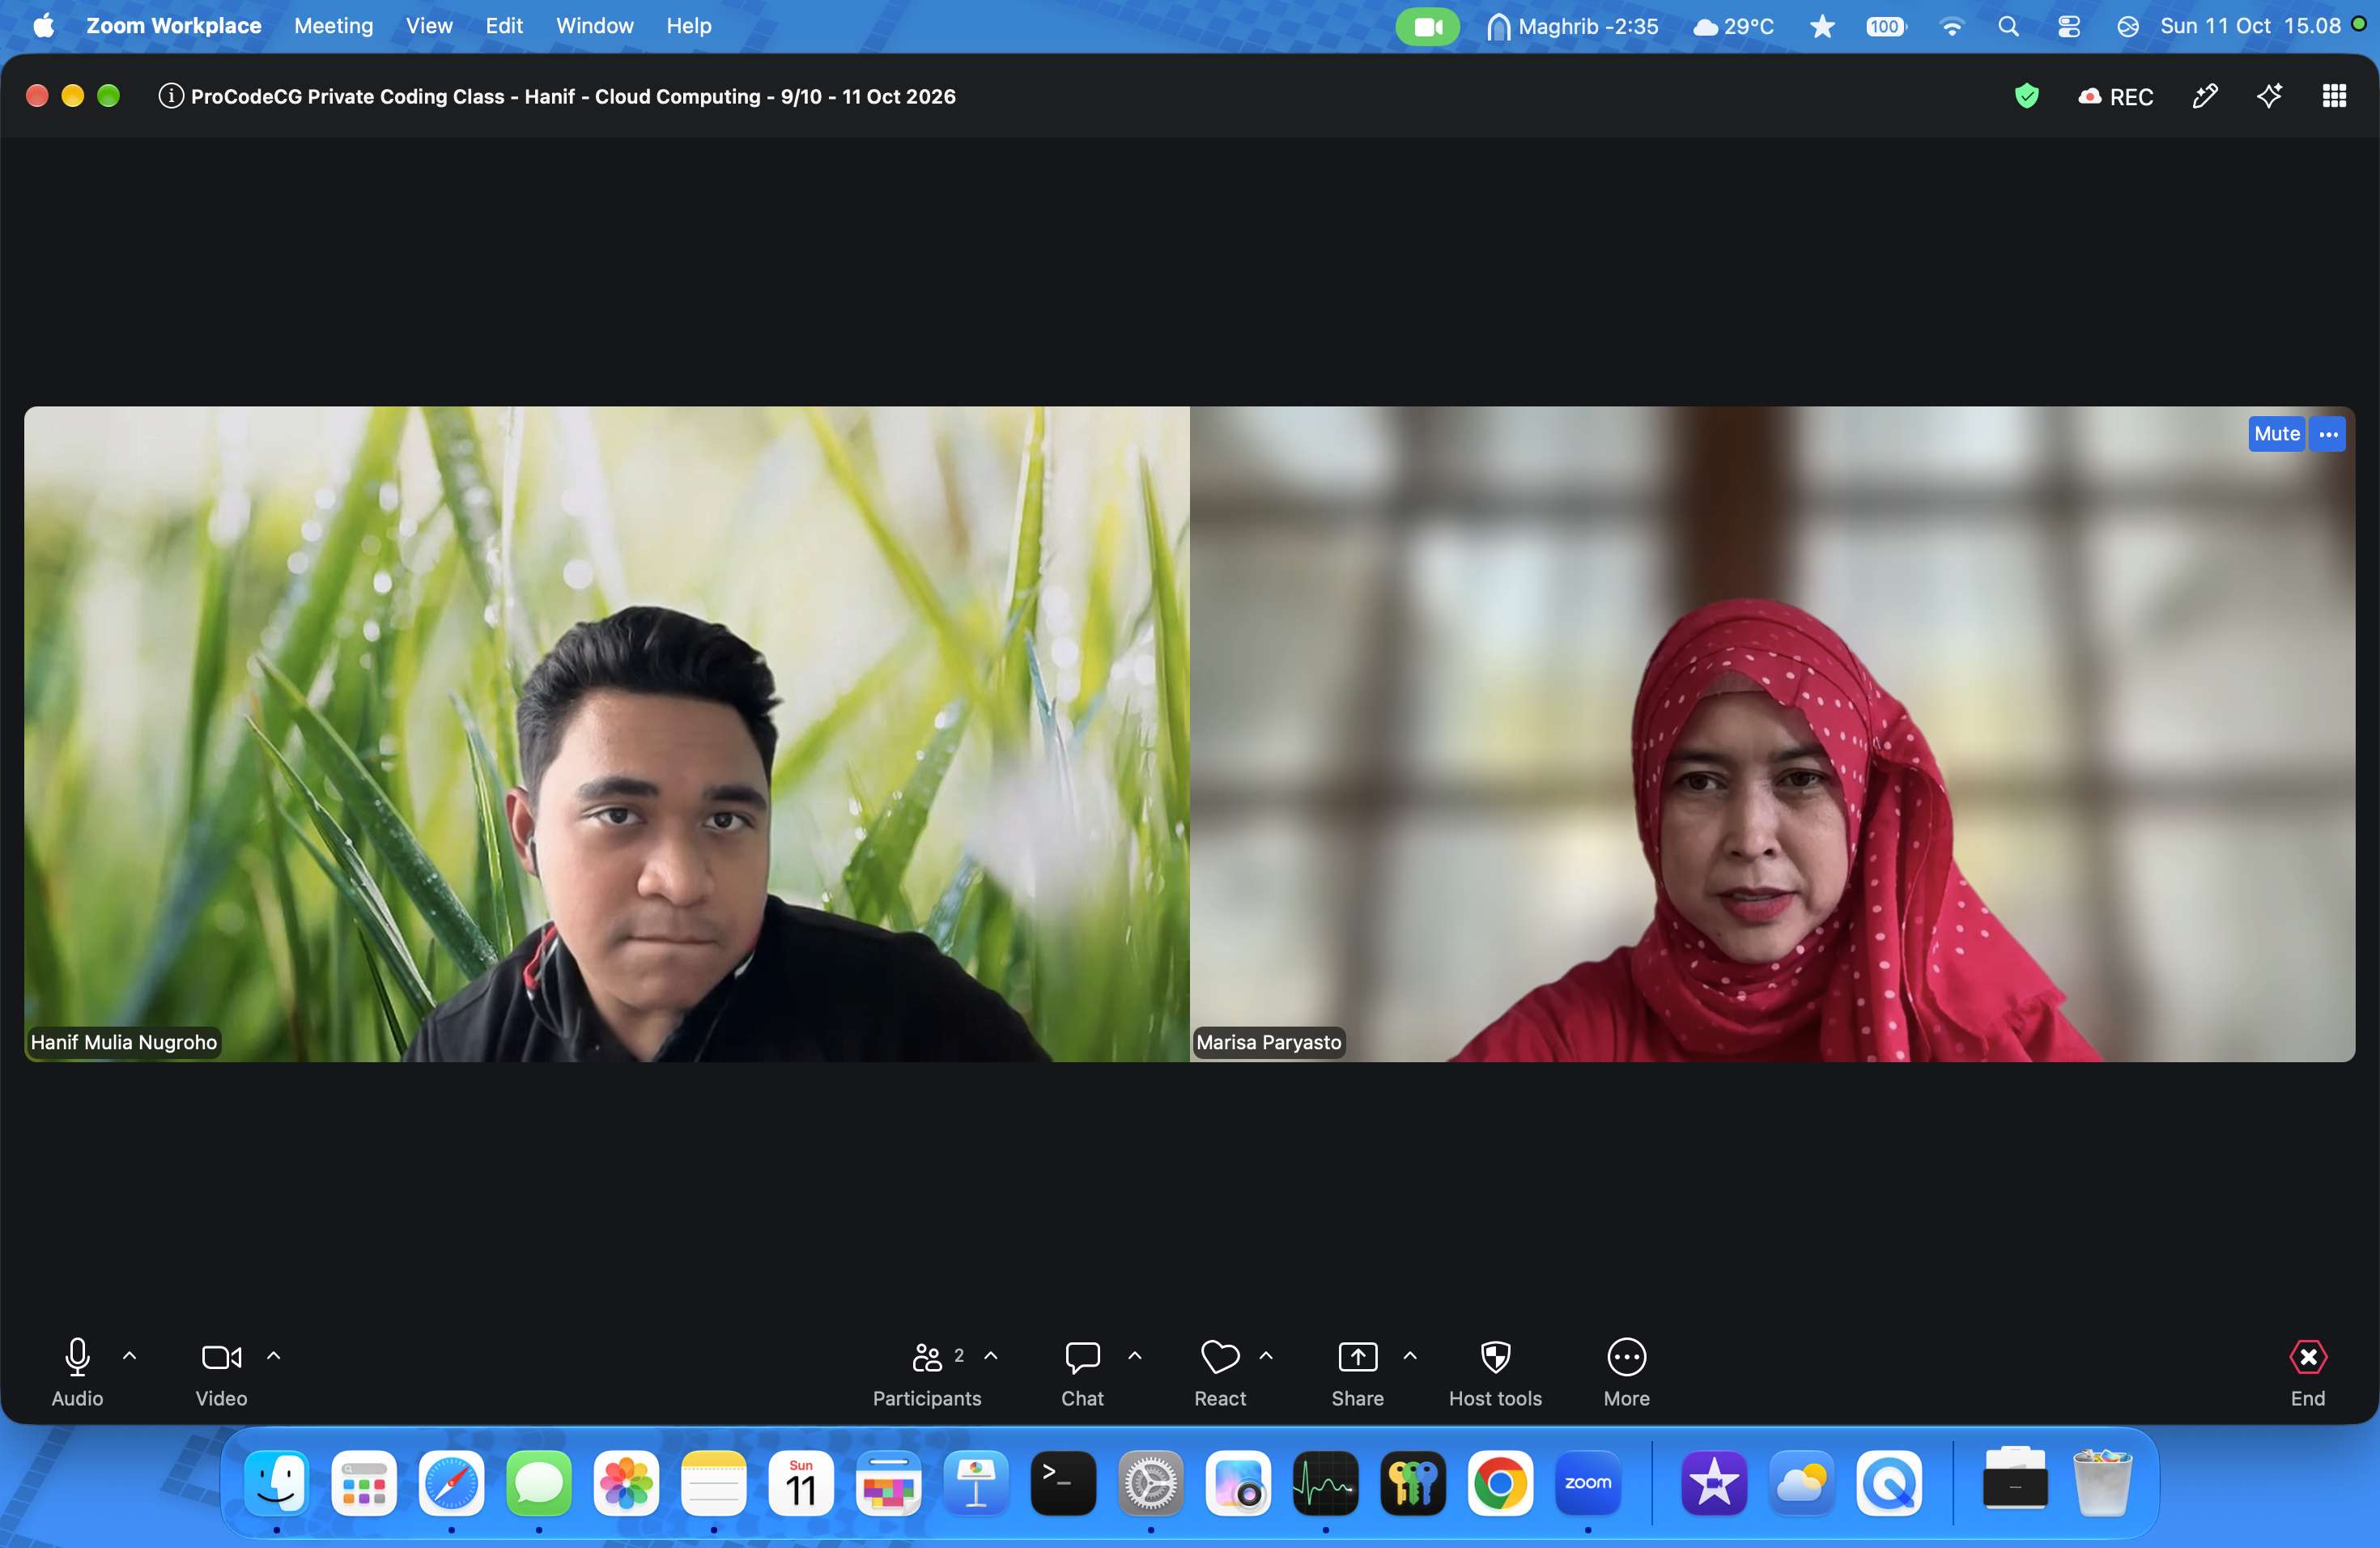
Task: Open the Maghrib prayer time menu bar item
Action: click(1571, 26)
